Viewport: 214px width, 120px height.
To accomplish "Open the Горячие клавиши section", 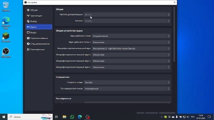I will pos(39,38).
